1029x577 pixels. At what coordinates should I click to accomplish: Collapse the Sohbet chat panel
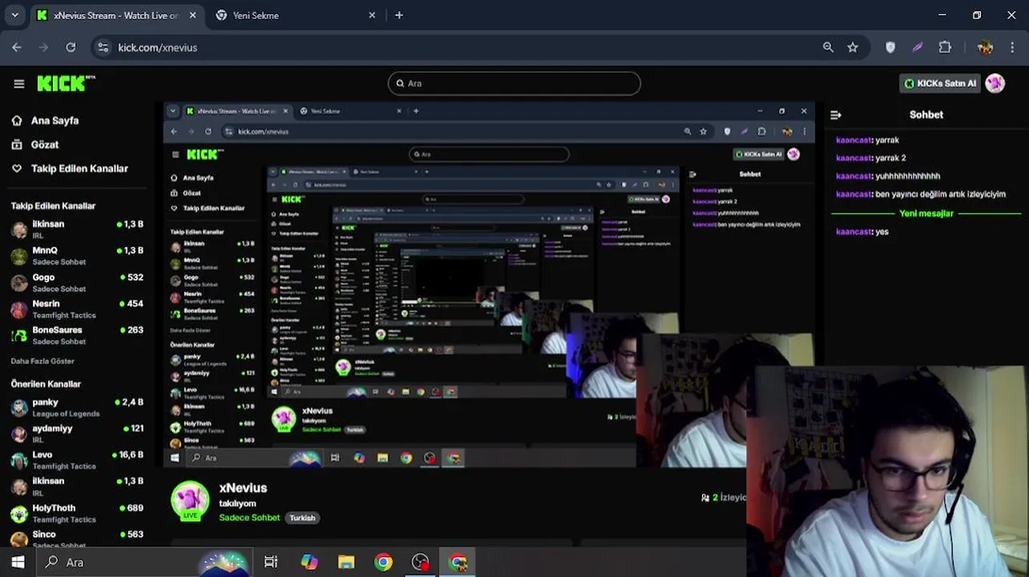835,115
